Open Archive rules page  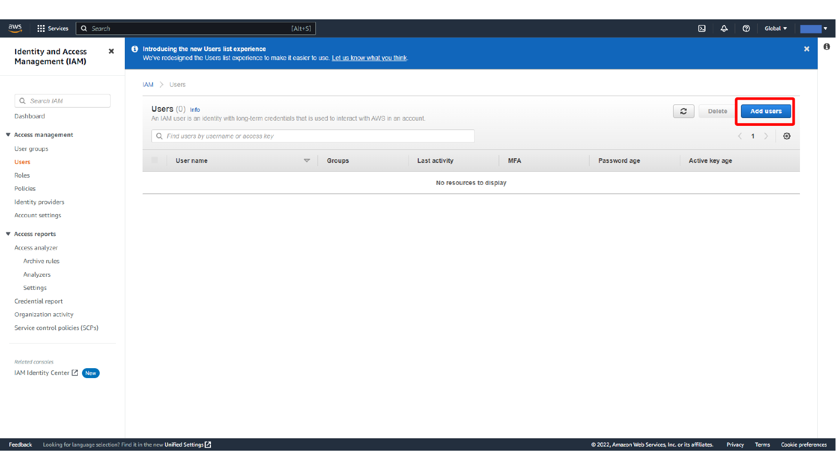tap(41, 261)
